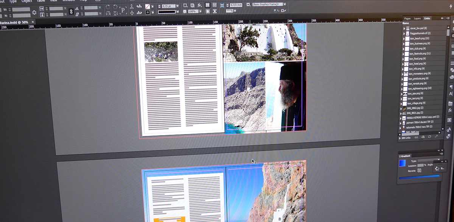Image resolution: width=454 pixels, height=222 pixels.
Task: Click the update link icon
Action: coord(430,137)
